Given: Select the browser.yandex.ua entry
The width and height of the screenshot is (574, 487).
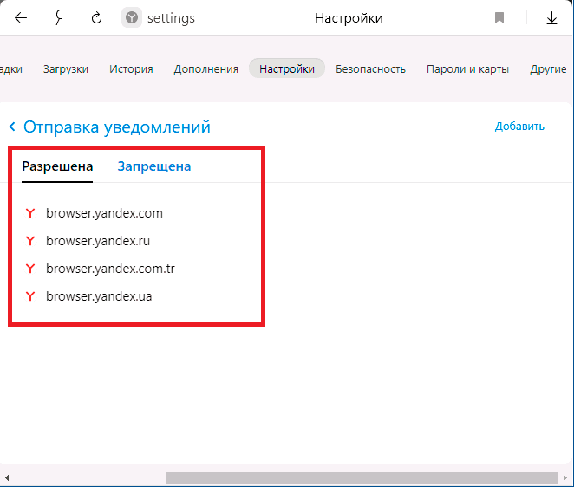Looking at the screenshot, I should click(99, 296).
